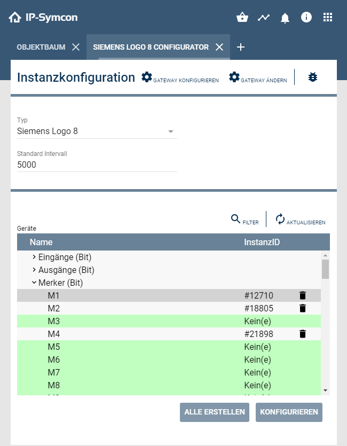
Task: Click the IP-Symcon home icon
Action: [x=15, y=17]
